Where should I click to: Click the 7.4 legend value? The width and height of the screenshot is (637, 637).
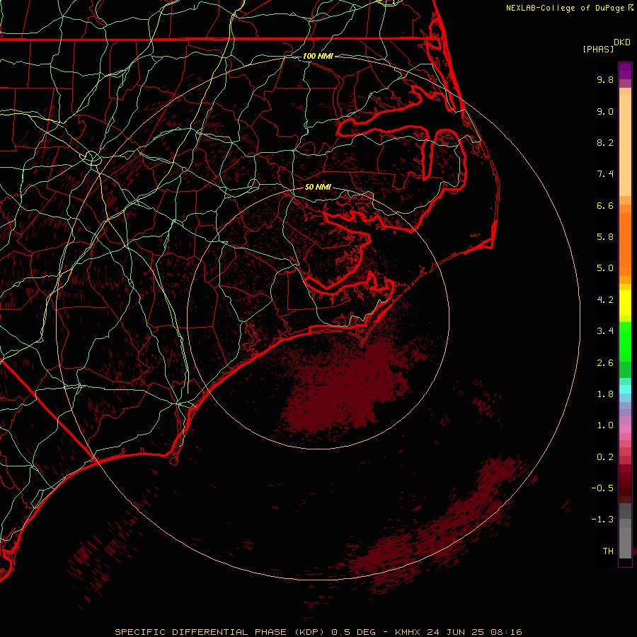coord(605,174)
